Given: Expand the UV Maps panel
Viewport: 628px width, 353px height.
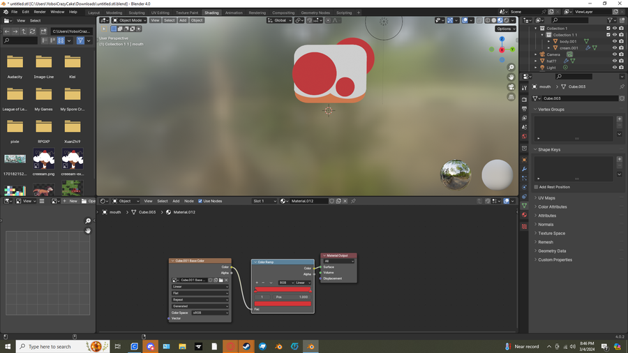Looking at the screenshot, I should (546, 197).
